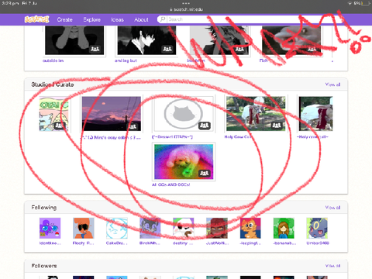The height and width of the screenshot is (279, 372).
Task: Open the CakeDra… blue sketch face avatar
Action: 117,228
